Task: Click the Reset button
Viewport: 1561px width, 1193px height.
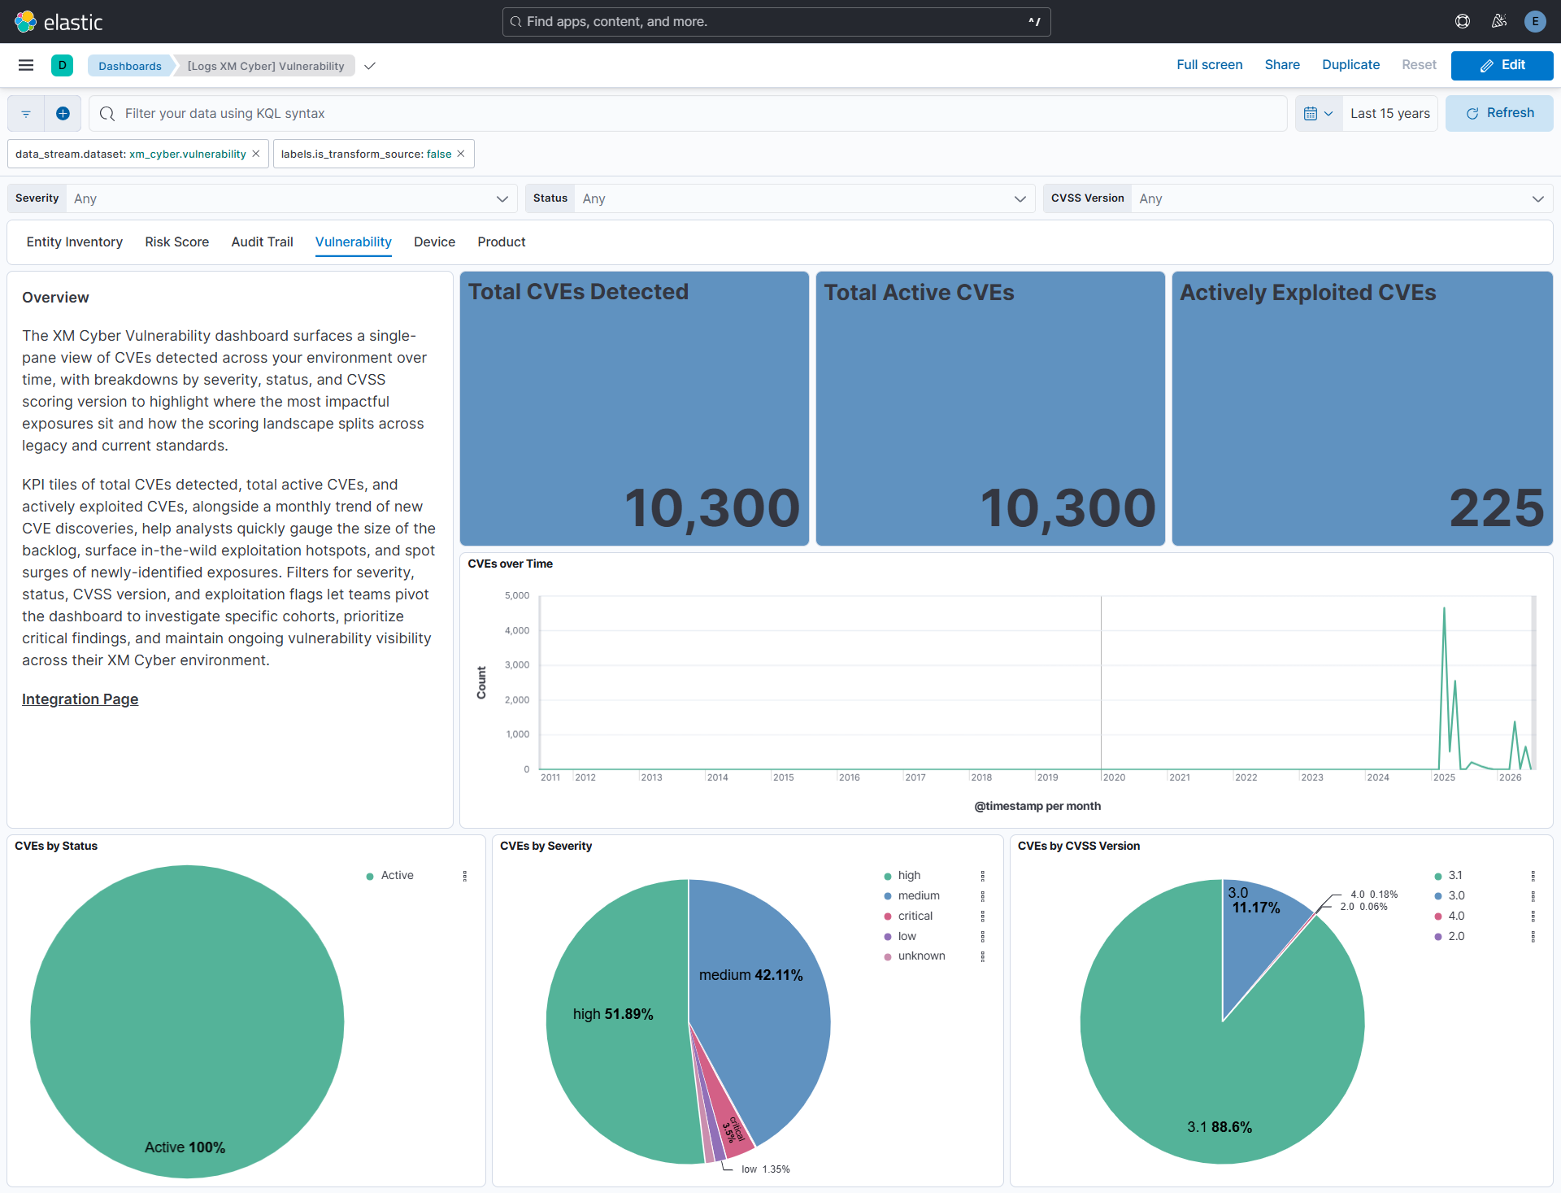Action: coord(1419,65)
